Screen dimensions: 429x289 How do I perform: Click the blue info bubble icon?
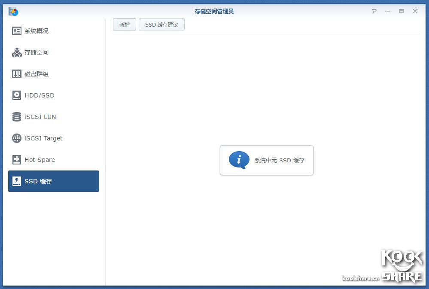pos(239,160)
